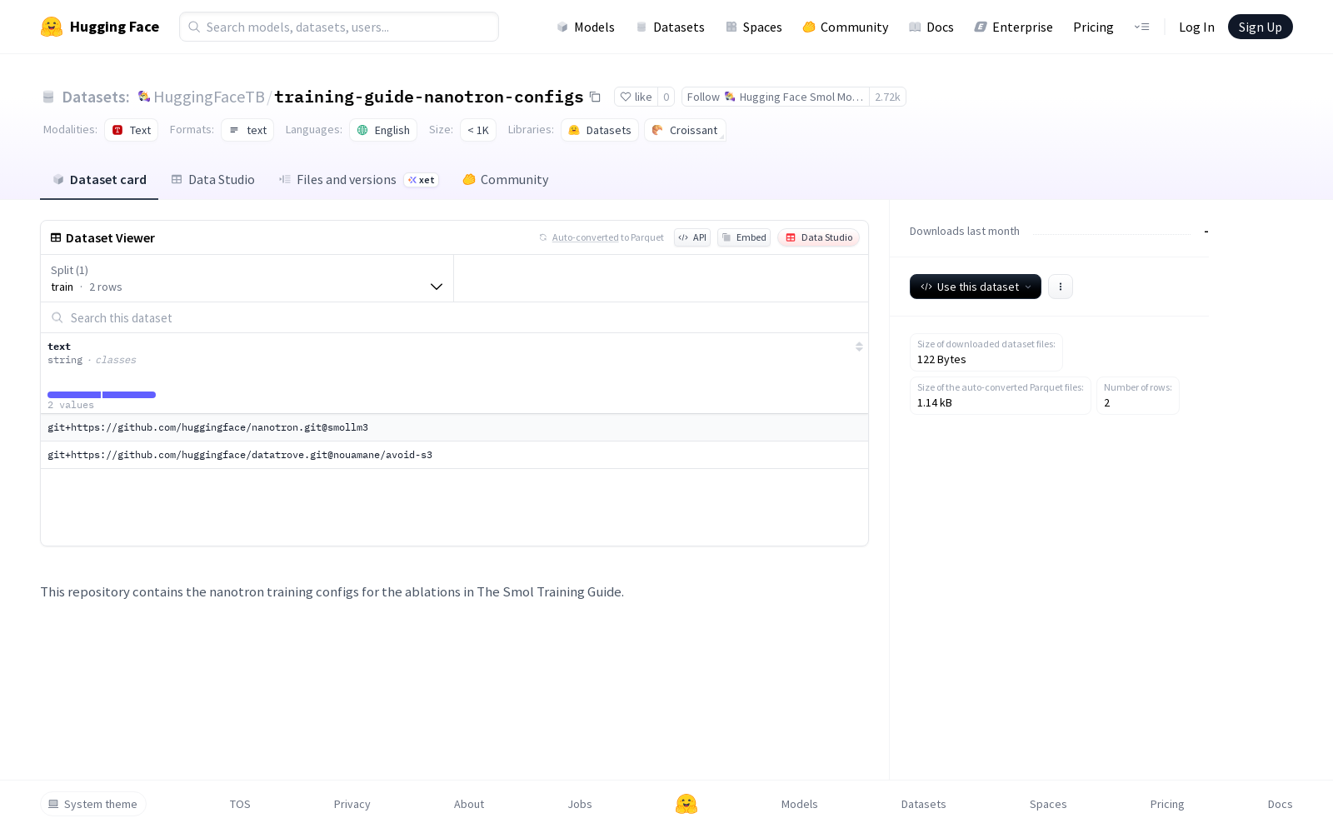Viewport: 1333px width, 833px height.
Task: Follow Hugging Face Smol Models organization
Action: click(776, 97)
